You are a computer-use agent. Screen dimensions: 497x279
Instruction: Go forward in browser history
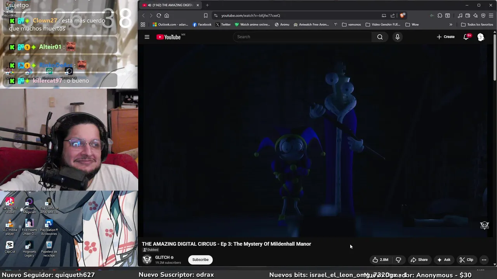pos(151,15)
